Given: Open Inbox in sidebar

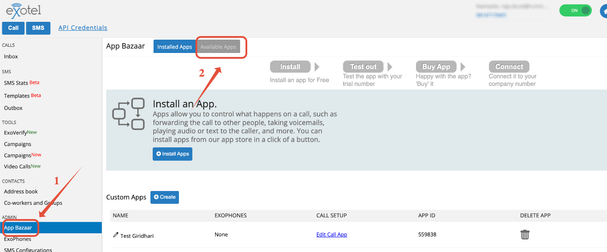Looking at the screenshot, I should pyautogui.click(x=11, y=57).
